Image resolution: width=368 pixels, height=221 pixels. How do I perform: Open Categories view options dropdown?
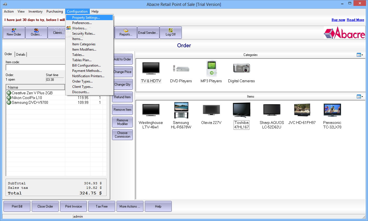(360, 55)
